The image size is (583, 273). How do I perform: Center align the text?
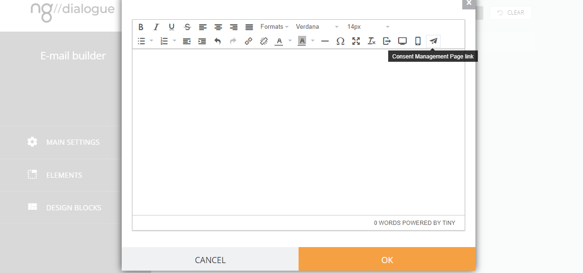[x=218, y=27]
